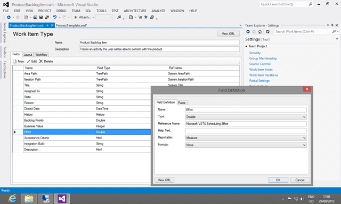Image resolution: width=341 pixels, height=204 pixels.
Task: Open the ProcessTemplate.xml tab
Action: tap(71, 25)
